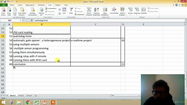The height and width of the screenshot is (105, 187).
Task: Click Select All corner button
Action: (x=3, y=24)
